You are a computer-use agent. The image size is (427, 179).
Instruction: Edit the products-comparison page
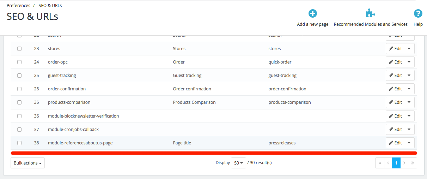click(x=395, y=102)
